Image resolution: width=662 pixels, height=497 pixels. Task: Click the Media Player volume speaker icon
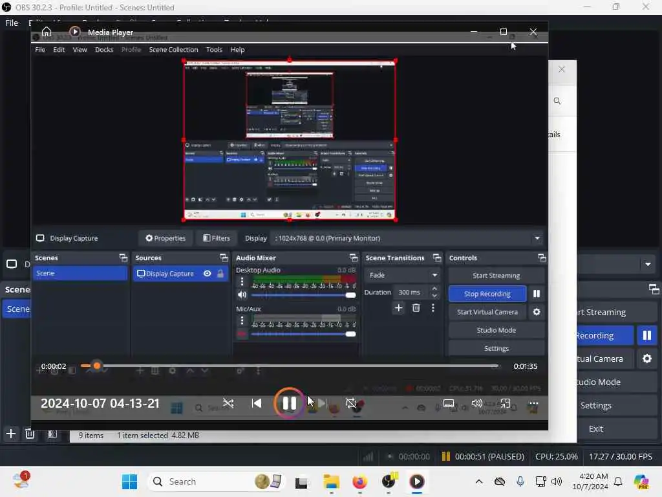(476, 403)
